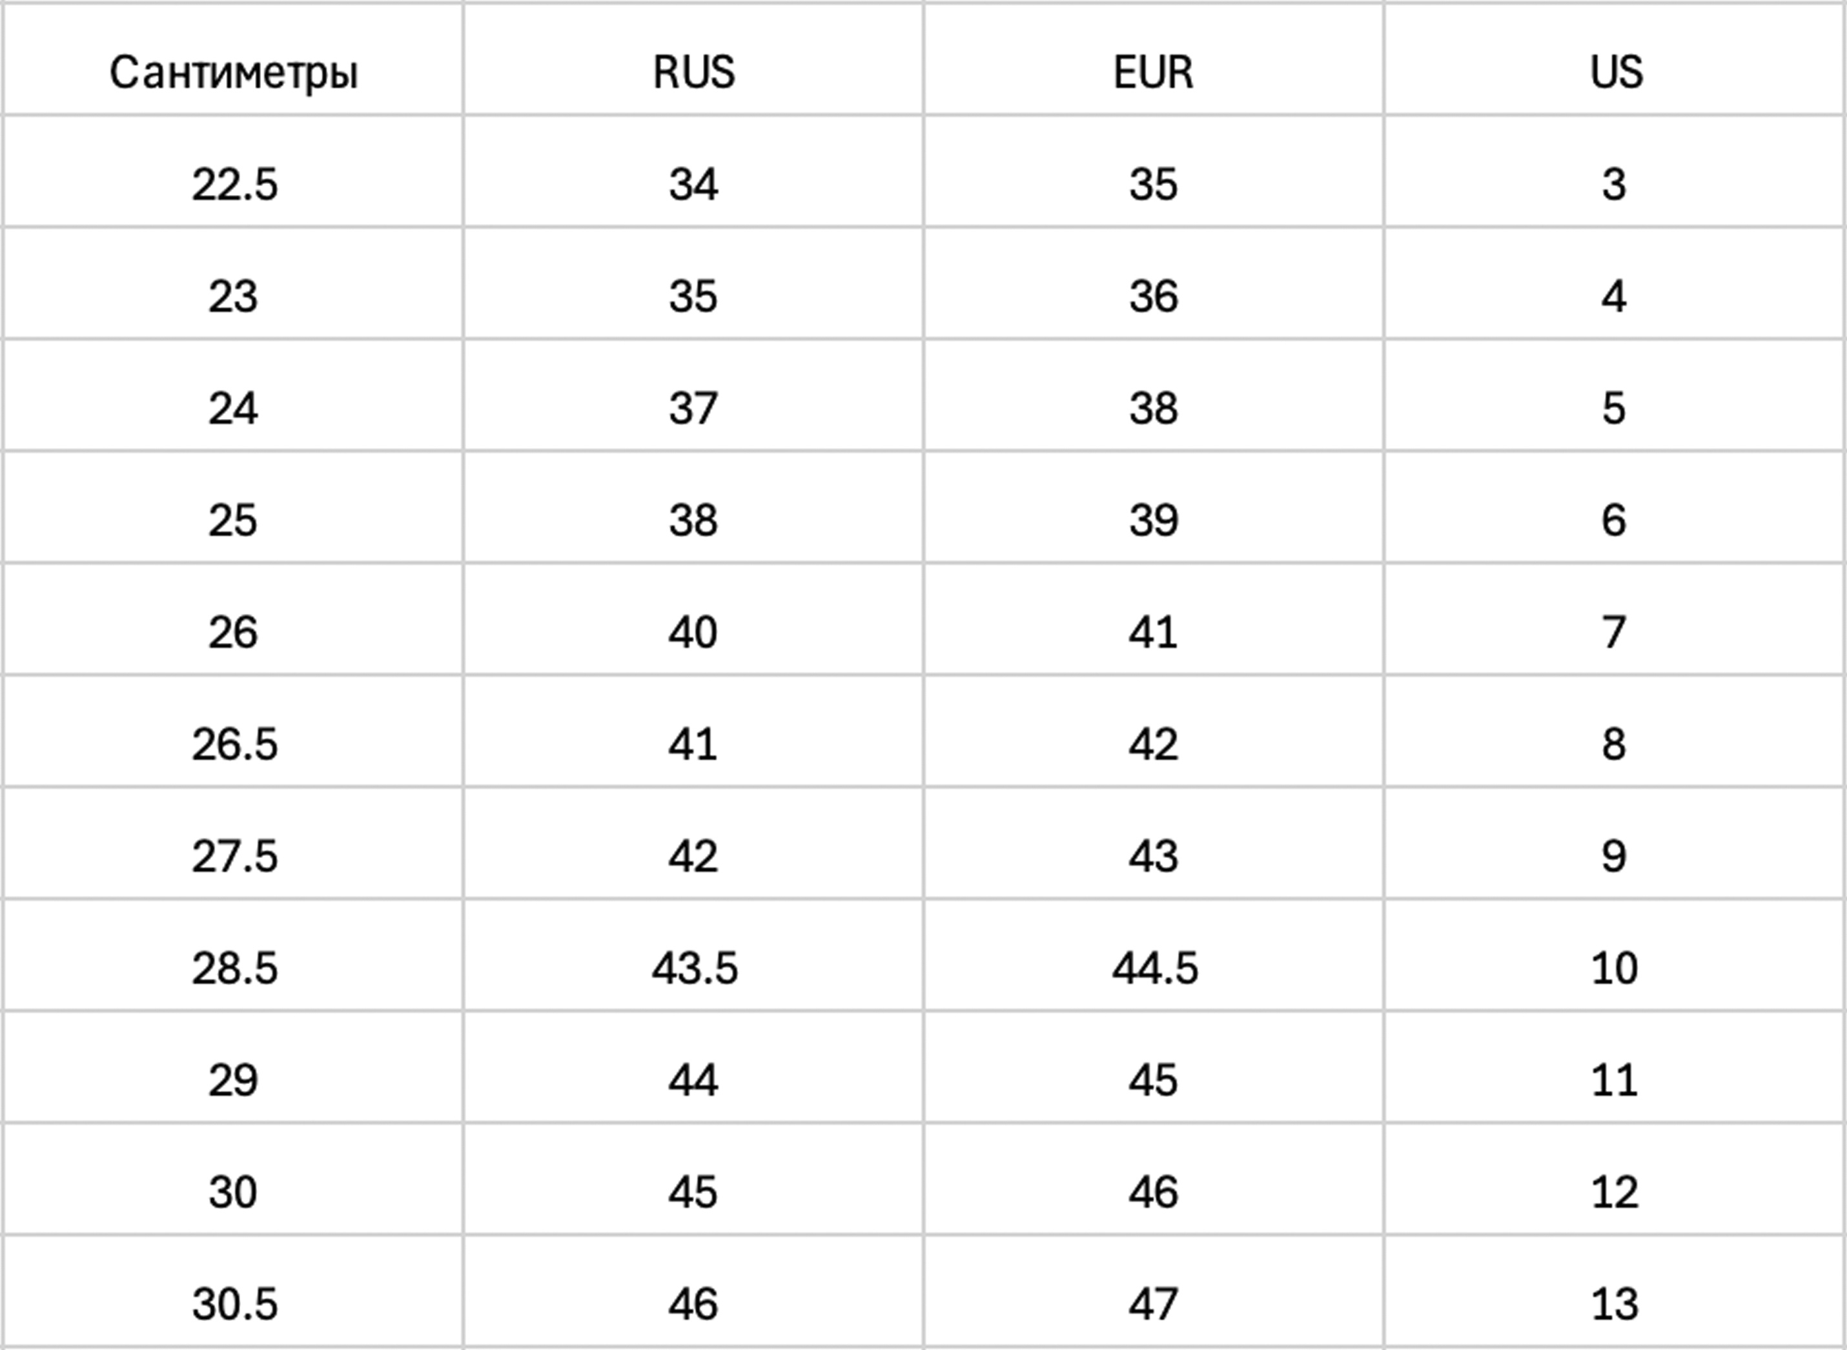Select the 22.5 centimeters cell

[x=233, y=172]
